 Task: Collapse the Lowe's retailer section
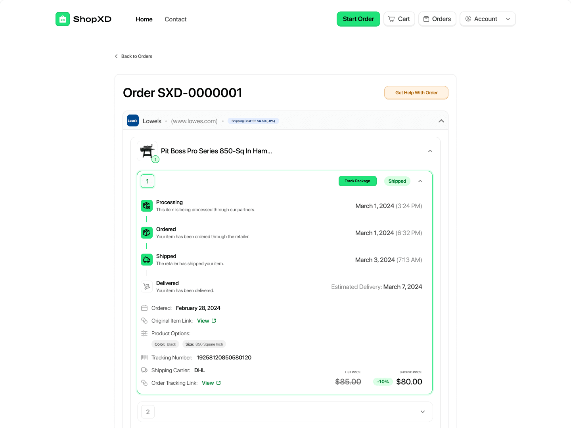(441, 121)
